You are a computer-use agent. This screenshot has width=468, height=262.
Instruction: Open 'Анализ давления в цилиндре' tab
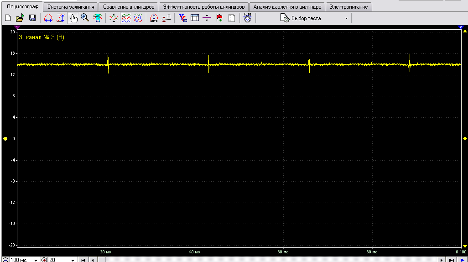[x=287, y=7]
